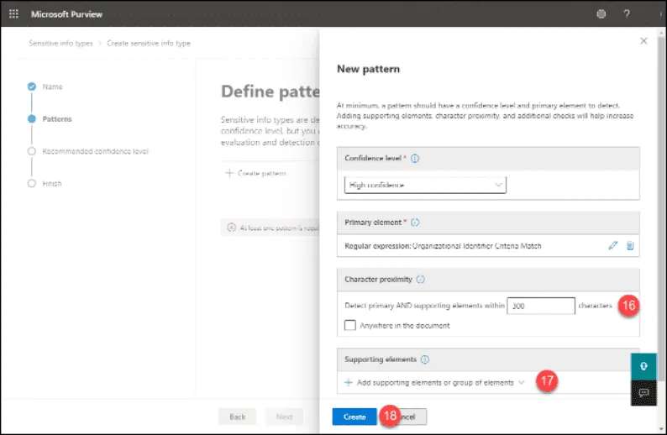Click the Character proximity info icon

tap(421, 279)
